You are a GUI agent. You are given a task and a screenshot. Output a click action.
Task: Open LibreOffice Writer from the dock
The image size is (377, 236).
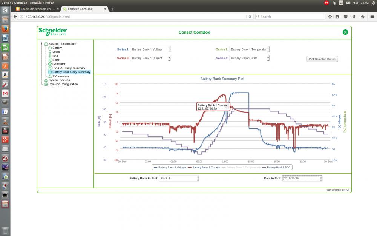[x=5, y=38]
